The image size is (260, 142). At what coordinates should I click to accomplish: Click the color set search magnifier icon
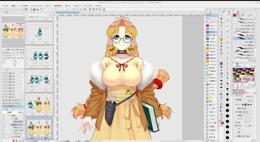point(252,66)
